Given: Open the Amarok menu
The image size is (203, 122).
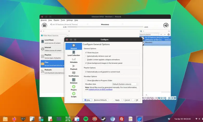Looking at the screenshot, I should coord(44,20).
